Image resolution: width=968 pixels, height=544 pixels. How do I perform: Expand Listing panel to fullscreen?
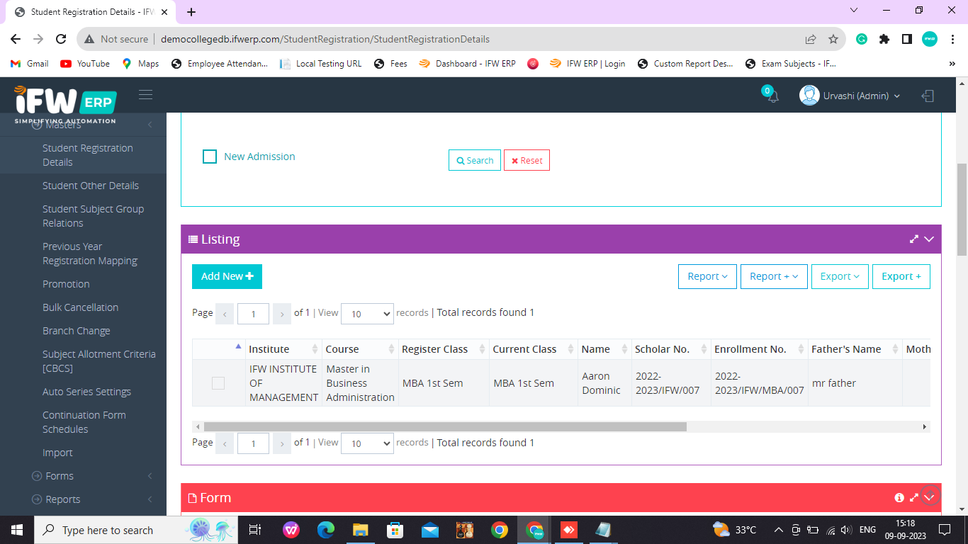coord(914,239)
